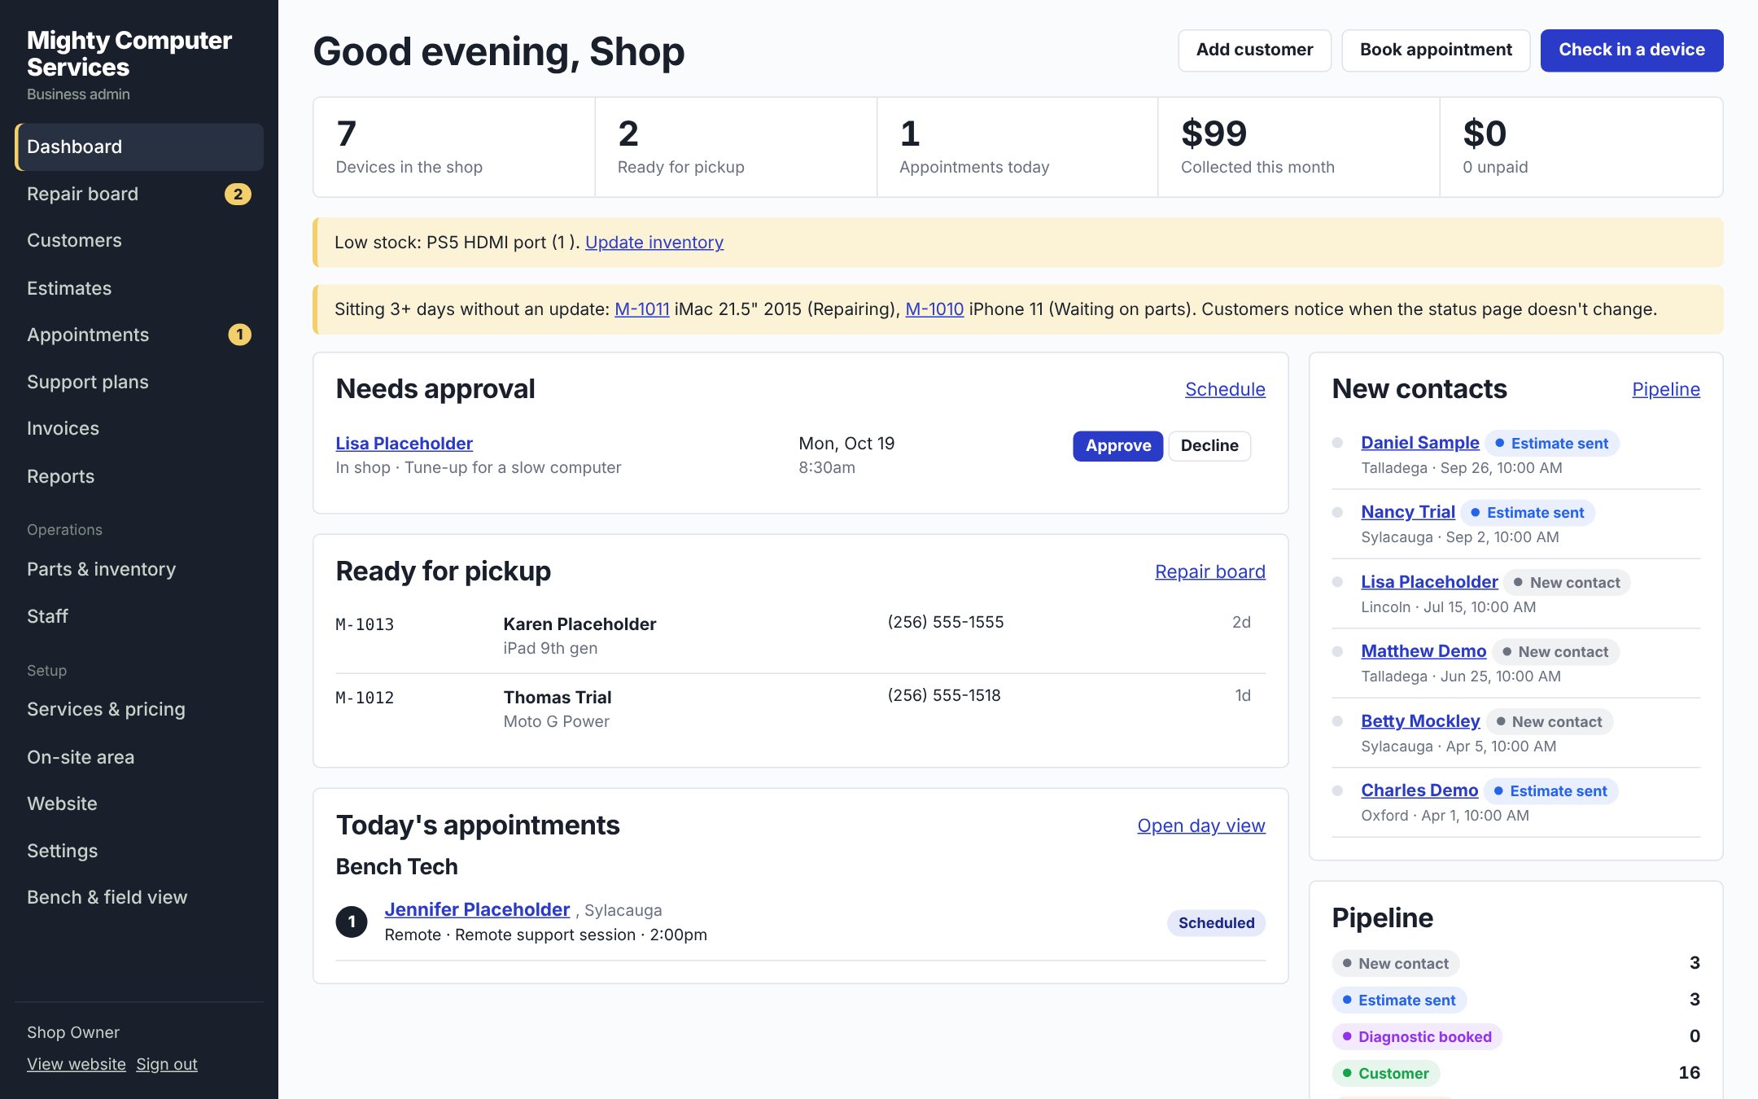
Task: Open ticket M-1010 link
Action: tap(934, 309)
